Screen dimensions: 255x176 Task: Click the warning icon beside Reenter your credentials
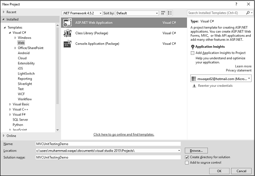pyautogui.click(x=194, y=86)
